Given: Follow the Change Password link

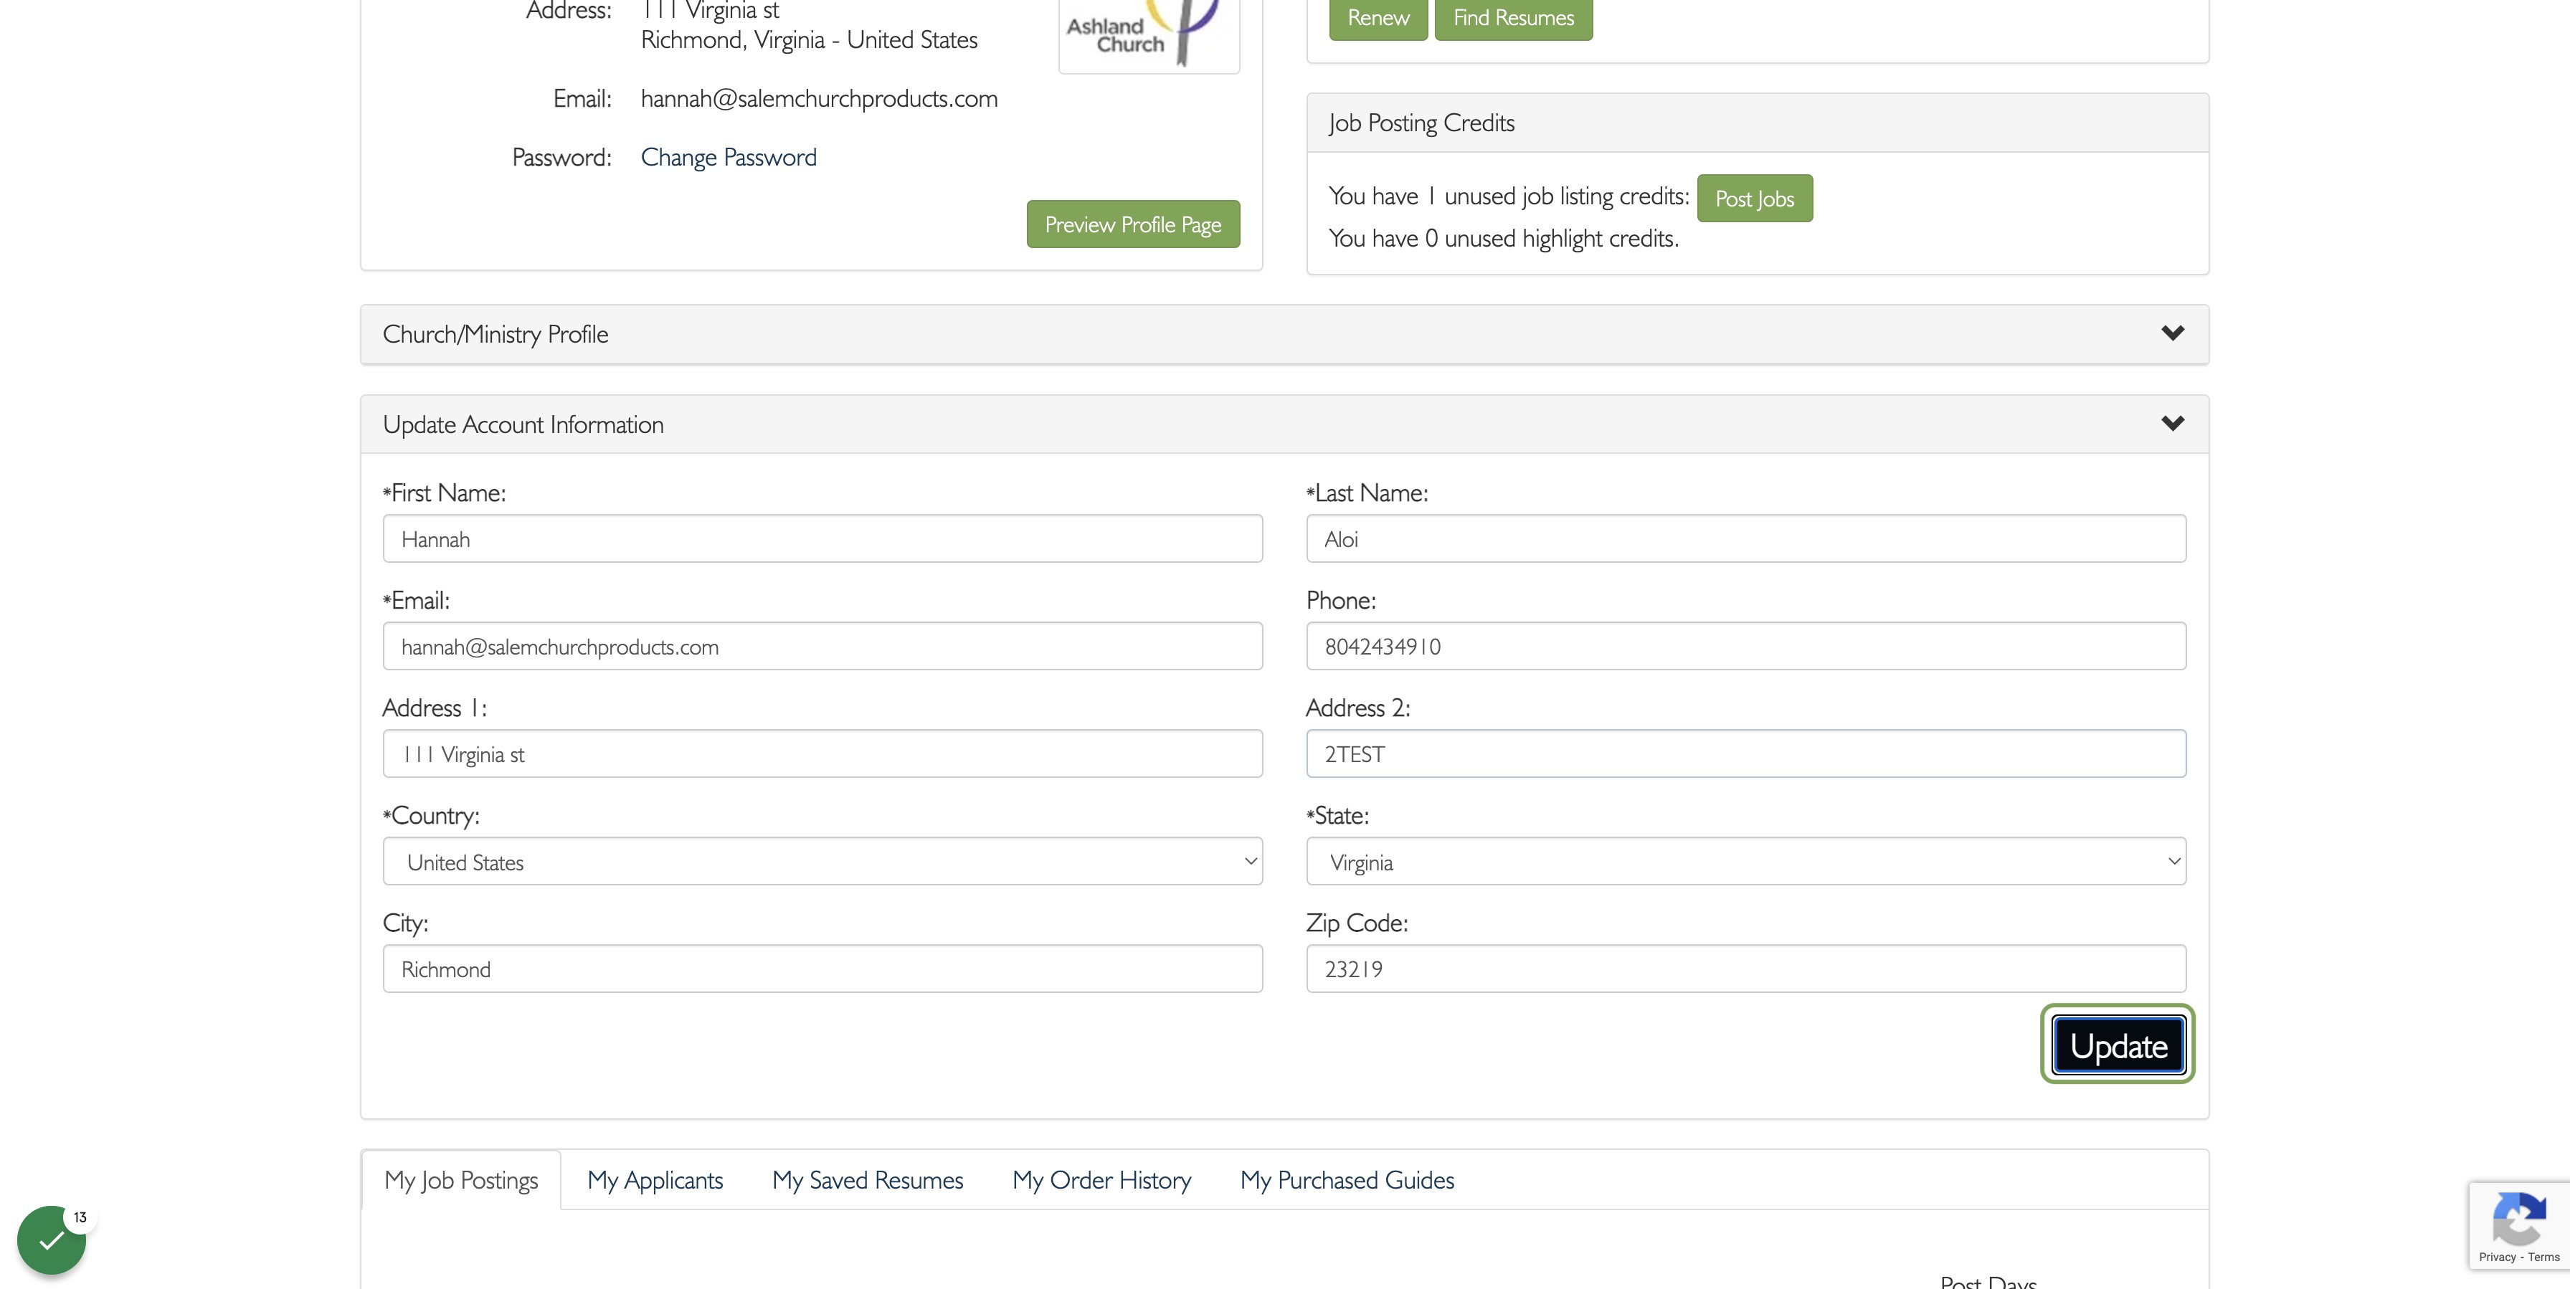Looking at the screenshot, I should 729,158.
